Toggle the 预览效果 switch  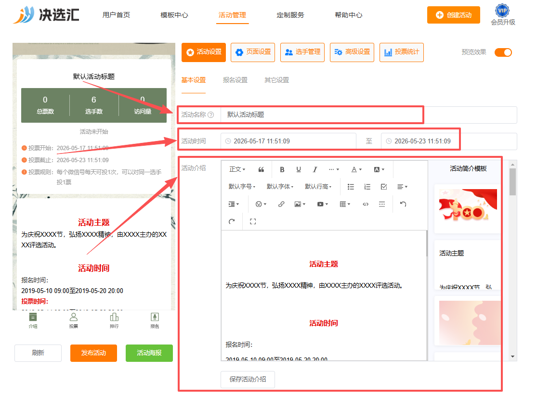tap(503, 52)
